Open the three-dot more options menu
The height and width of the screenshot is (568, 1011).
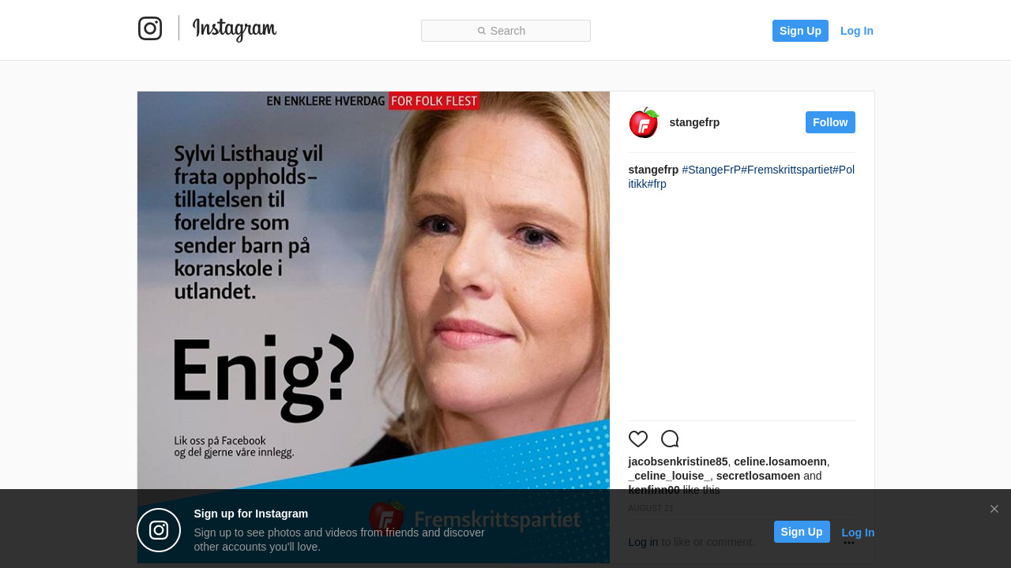click(849, 543)
